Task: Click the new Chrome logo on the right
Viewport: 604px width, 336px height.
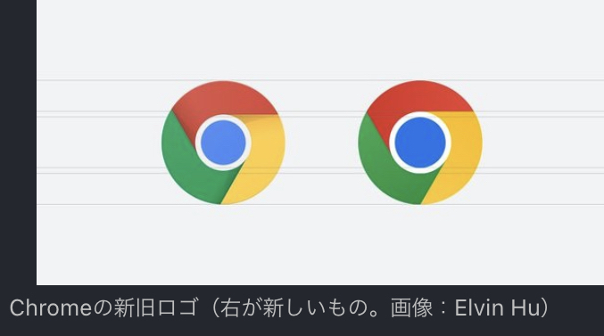Action: coord(420,143)
